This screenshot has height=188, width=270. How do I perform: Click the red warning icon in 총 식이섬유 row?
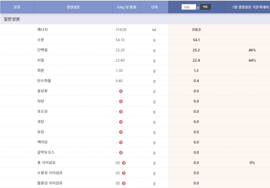[124, 163]
